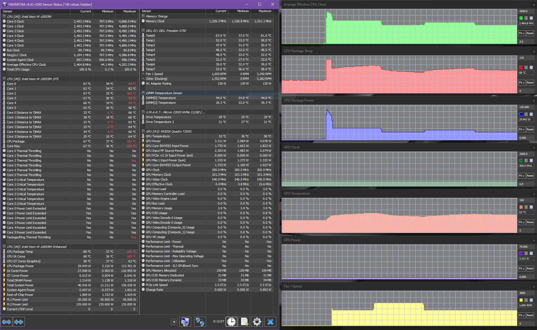Select the 'Package/Ring Thermal Throttling' row
Screen dimensions: 537x330
pyautogui.click(x=69, y=237)
